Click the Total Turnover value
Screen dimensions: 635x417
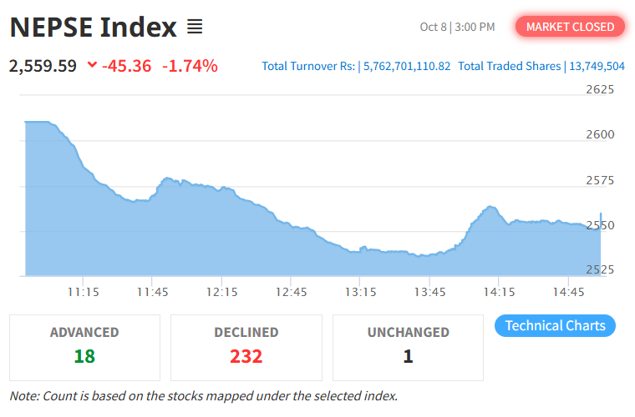(x=406, y=66)
